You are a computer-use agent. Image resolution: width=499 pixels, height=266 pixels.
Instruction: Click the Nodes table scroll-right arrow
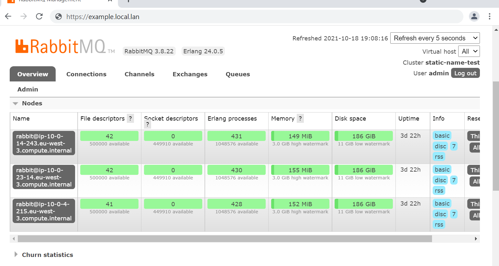[476, 239]
